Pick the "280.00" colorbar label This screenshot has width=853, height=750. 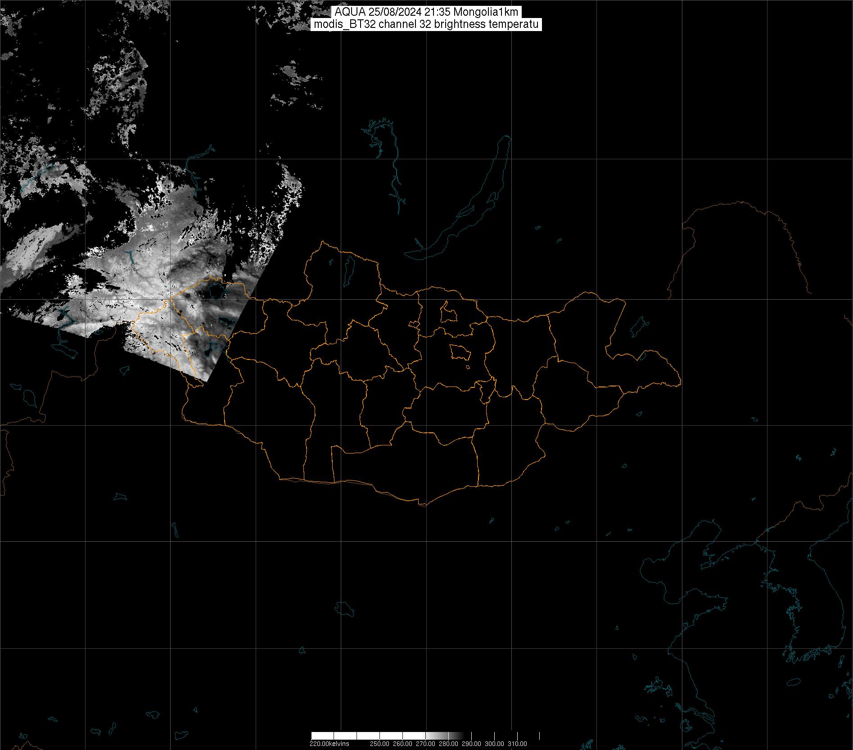[x=449, y=744]
